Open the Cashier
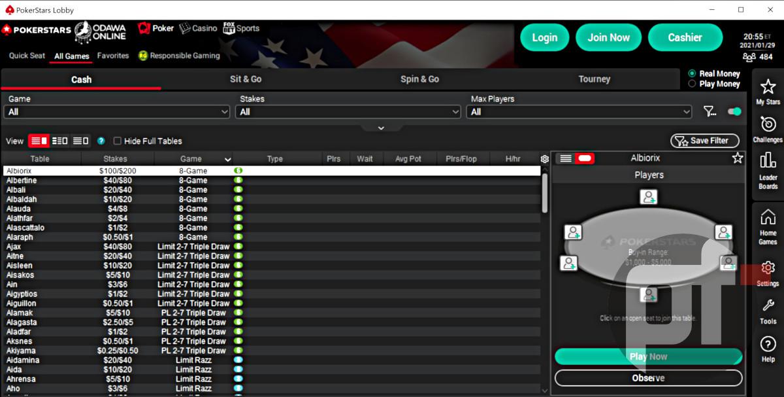This screenshot has width=784, height=397. (x=685, y=37)
